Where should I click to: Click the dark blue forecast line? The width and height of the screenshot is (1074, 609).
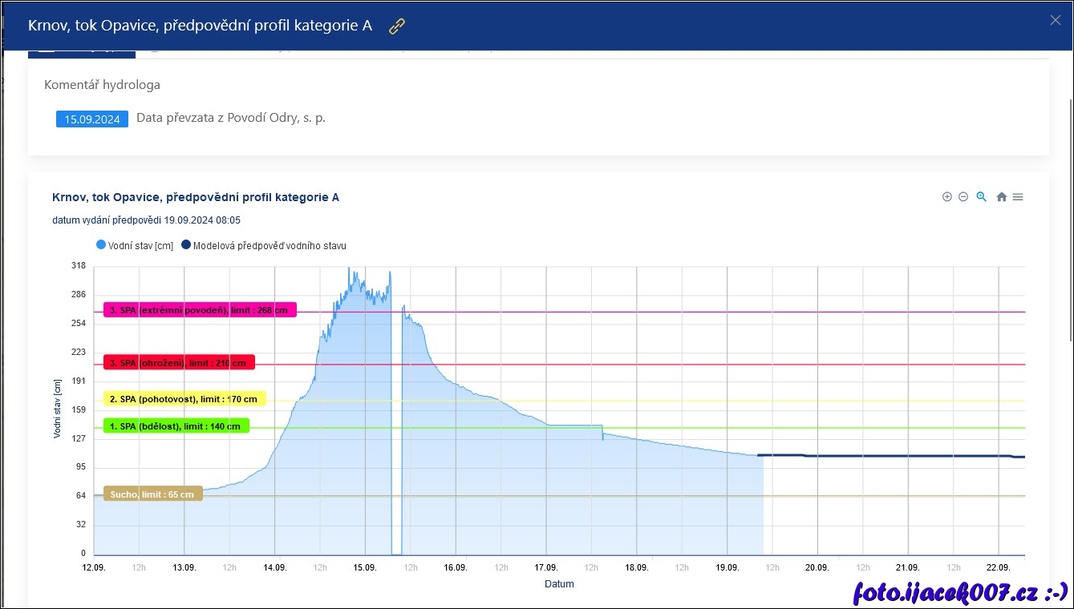(x=882, y=455)
